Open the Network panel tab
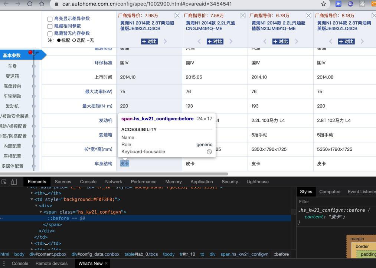The image size is (376, 268). [x=114, y=182]
